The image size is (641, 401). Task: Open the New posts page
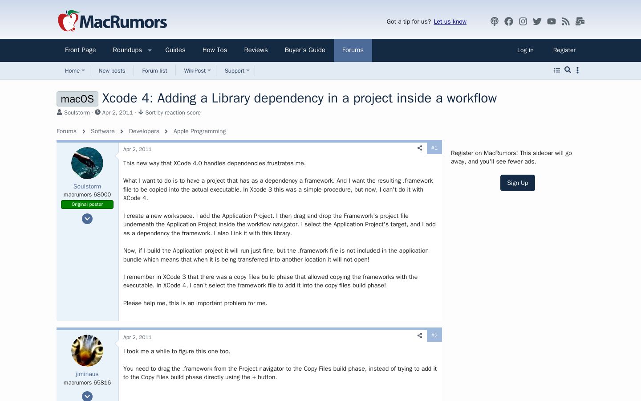112,70
